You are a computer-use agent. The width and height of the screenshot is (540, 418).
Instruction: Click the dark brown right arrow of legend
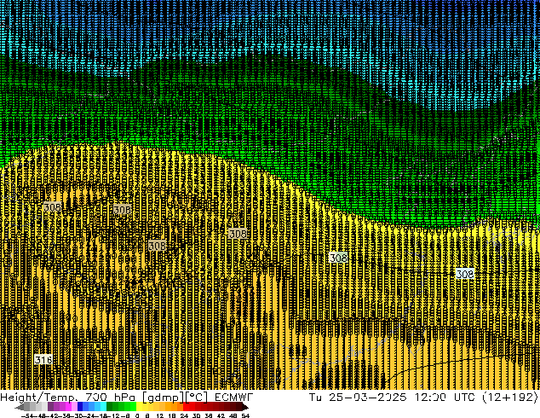[244, 408]
